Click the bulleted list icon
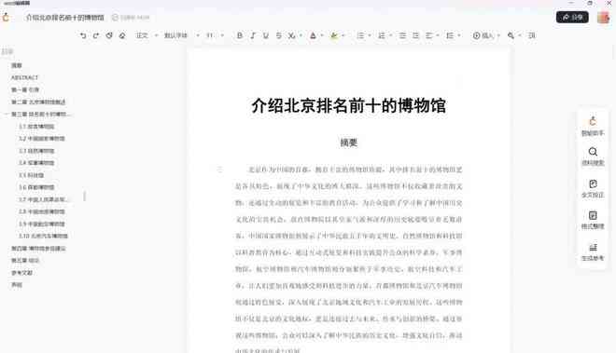 click(x=360, y=35)
